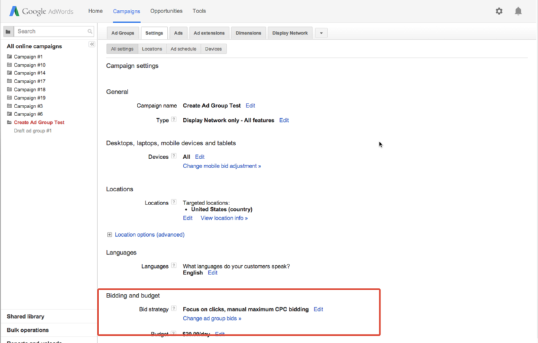Screen dimensions: 538x343
Task: Click the Campaign #1 icon
Action: click(9, 57)
